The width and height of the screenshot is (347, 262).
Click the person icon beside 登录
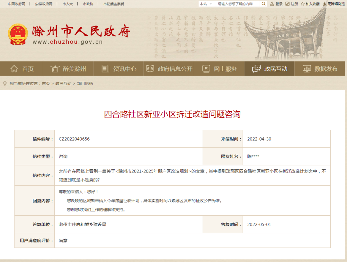[x=271, y=4]
